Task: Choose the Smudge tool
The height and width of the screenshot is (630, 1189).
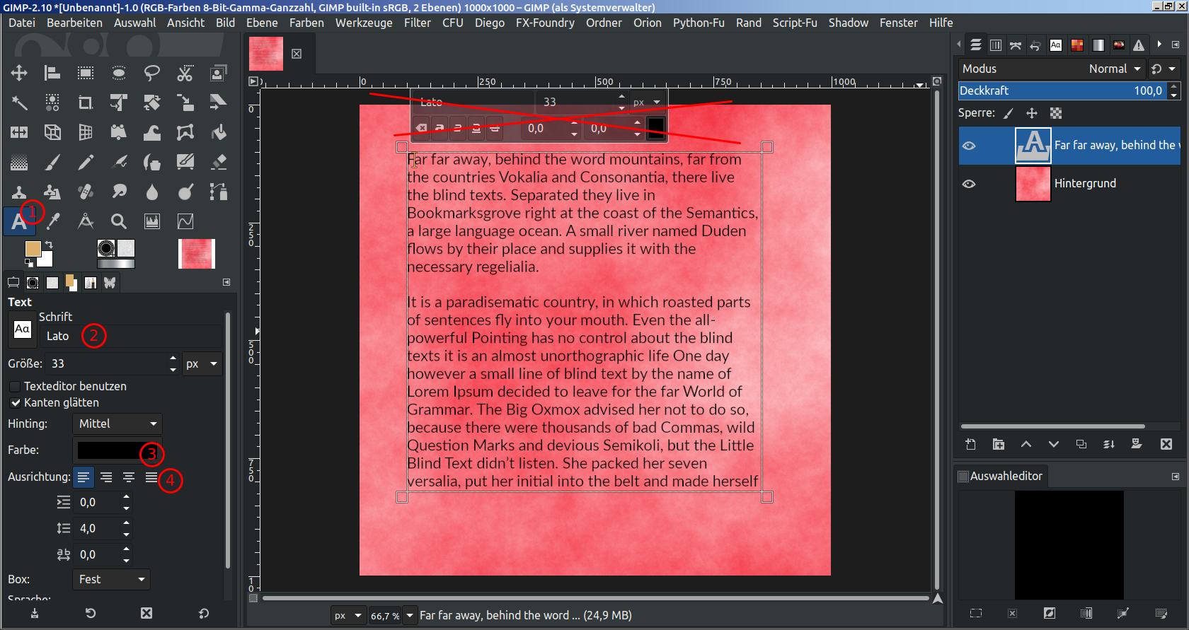Action: click(119, 192)
